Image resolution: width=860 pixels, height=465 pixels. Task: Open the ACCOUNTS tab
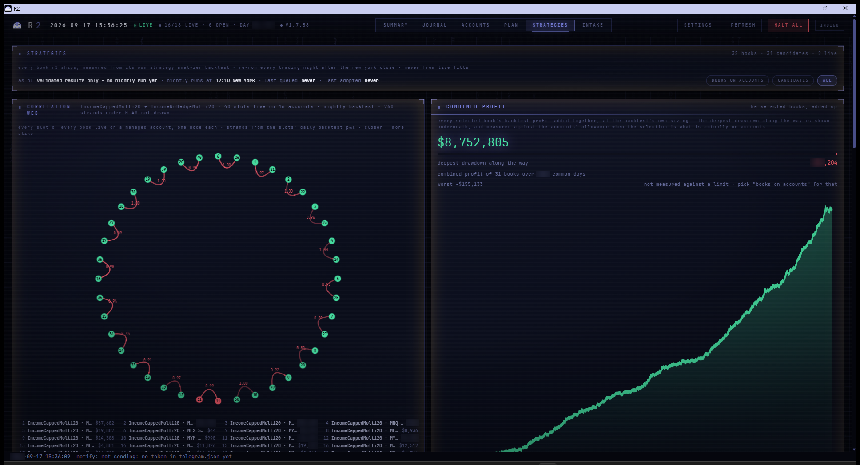click(475, 25)
